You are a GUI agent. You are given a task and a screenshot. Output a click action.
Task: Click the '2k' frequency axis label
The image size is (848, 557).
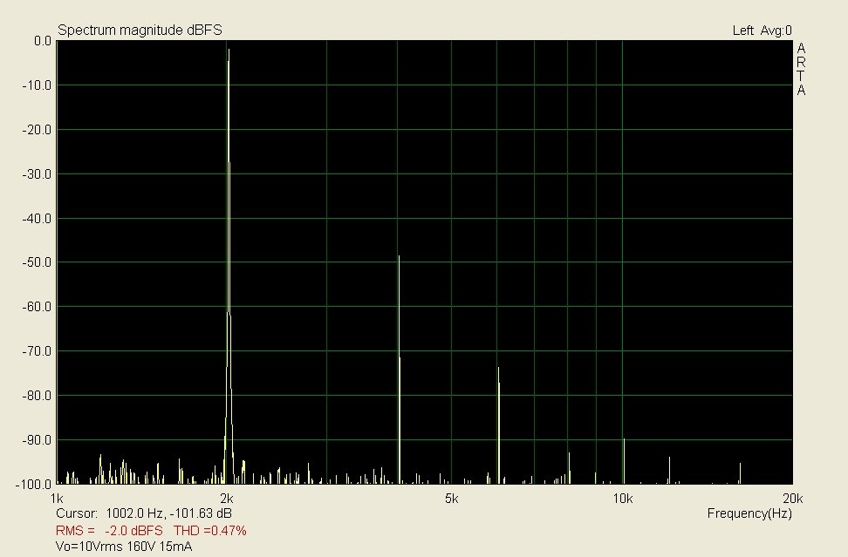click(227, 498)
